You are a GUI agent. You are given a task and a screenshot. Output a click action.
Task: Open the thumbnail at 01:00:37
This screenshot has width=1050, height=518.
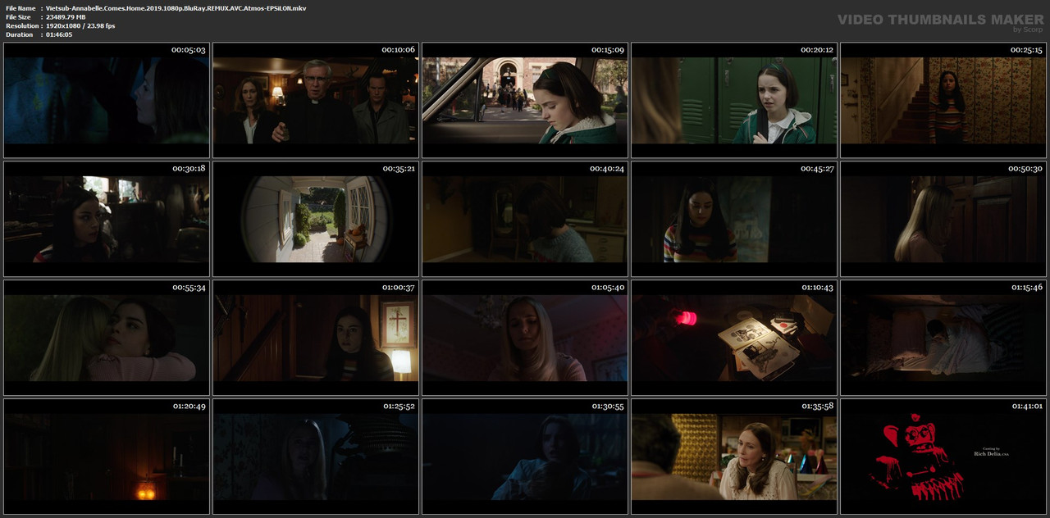pos(316,338)
